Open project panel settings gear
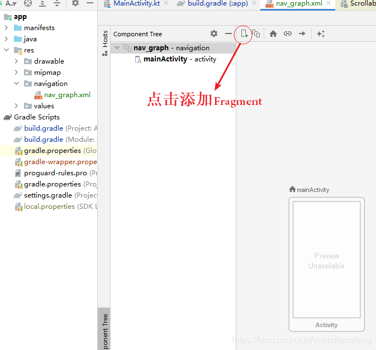Image resolution: width=376 pixels, height=350 pixels. [x=75, y=3]
